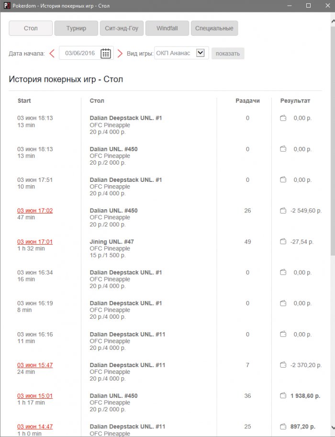This screenshot has height=437, width=335.
Task: Click the Pokerdom logo in title bar
Action: tap(7, 5)
